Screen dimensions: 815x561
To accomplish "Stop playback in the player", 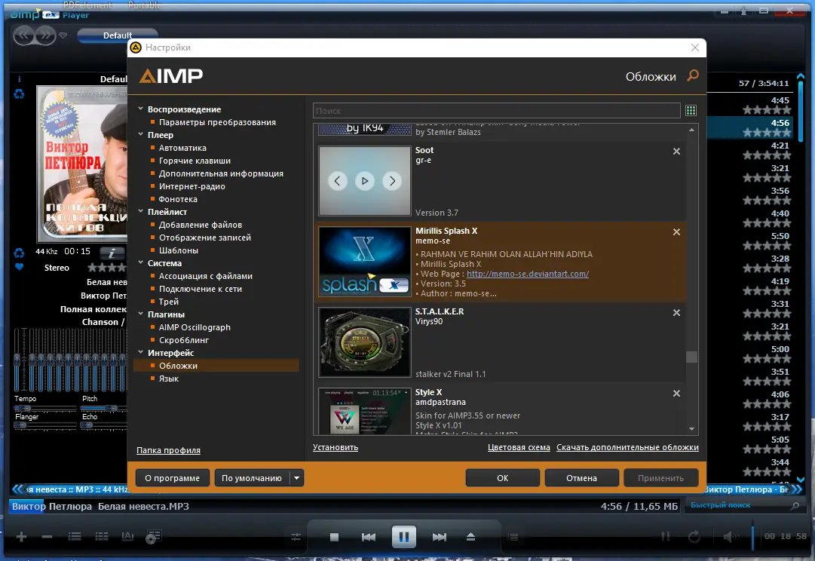I will [x=334, y=537].
